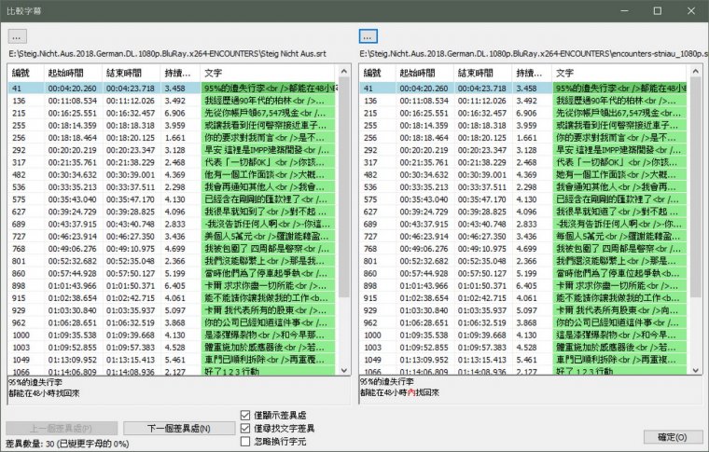Screen dimensions: 709x452
Task: Click the left list vertical scrollbar thumb
Action: [343, 187]
